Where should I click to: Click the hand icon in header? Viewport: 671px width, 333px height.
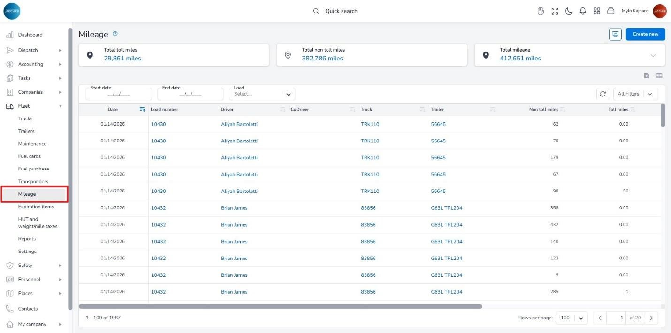(x=541, y=11)
